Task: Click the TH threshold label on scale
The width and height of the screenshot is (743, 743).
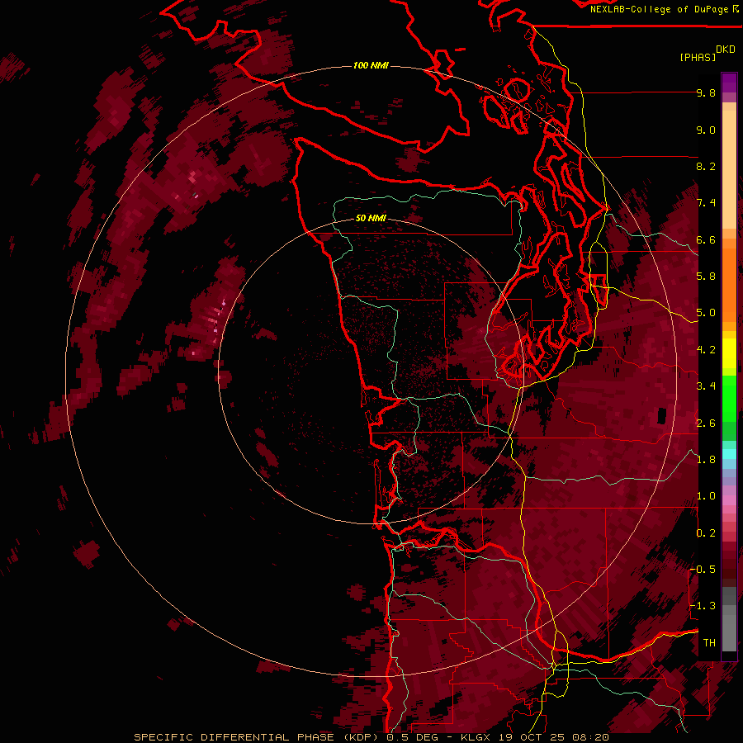Action: click(709, 642)
